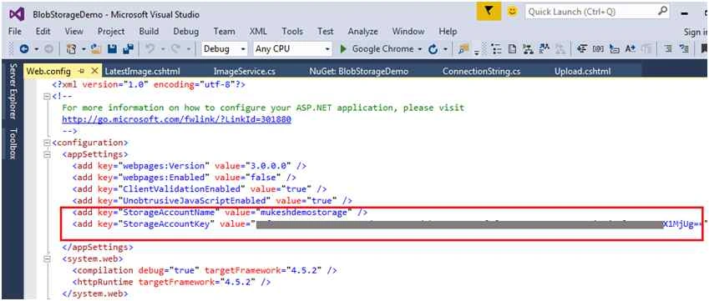Click the ClientValidationEnabled key text
Image resolution: width=709 pixels, height=301 pixels.
click(x=182, y=188)
